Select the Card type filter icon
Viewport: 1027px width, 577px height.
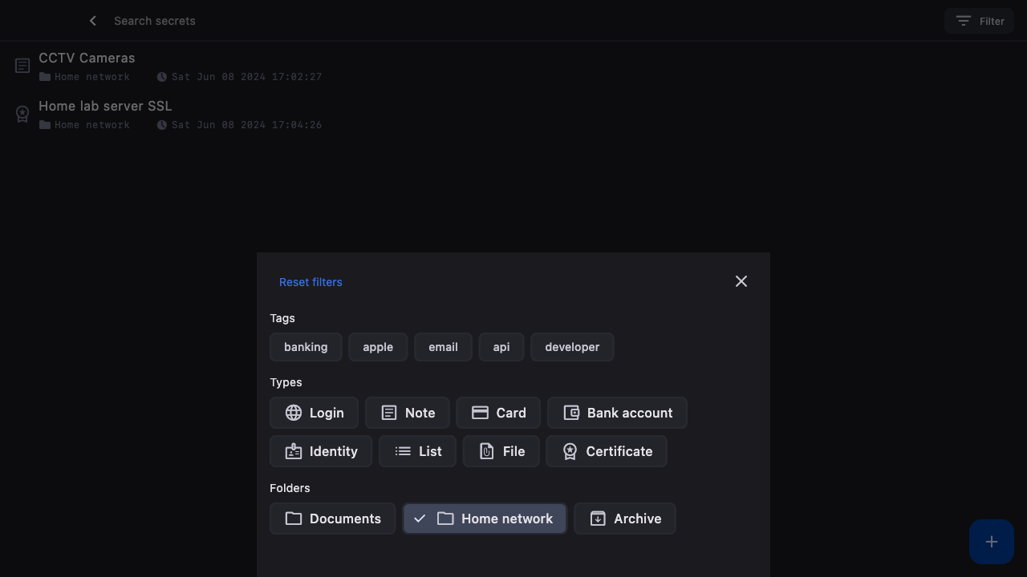tap(480, 413)
